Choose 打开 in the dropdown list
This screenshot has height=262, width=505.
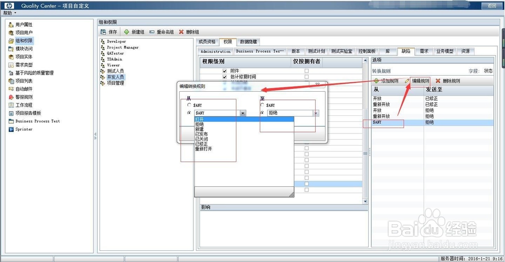[x=244, y=119]
